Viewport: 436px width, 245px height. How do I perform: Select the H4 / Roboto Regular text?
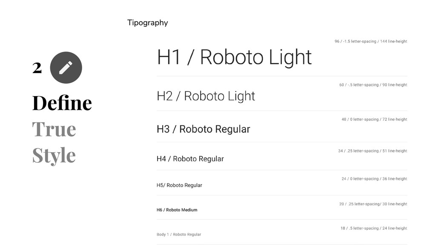point(190,159)
